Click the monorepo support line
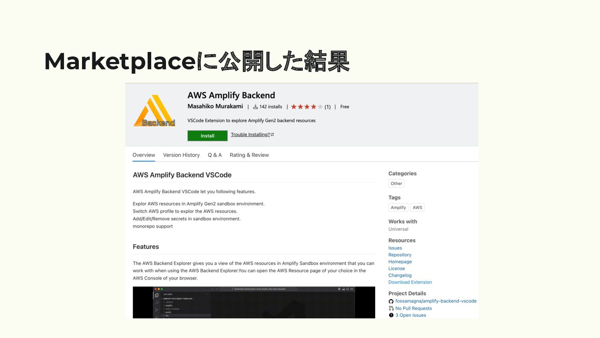Viewport: 600px width, 338px height. pos(153,226)
